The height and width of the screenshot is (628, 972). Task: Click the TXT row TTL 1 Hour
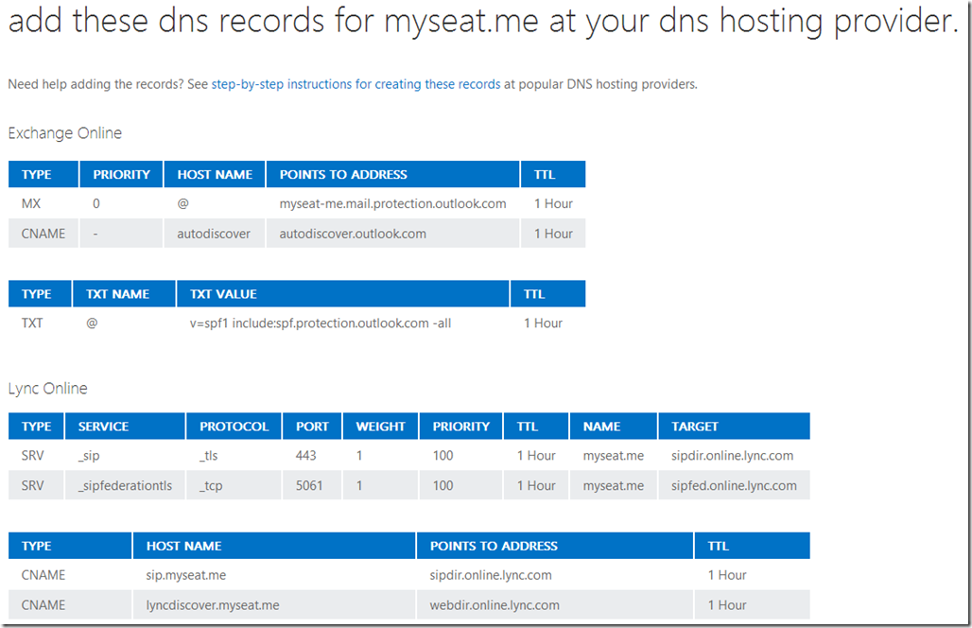point(543,323)
